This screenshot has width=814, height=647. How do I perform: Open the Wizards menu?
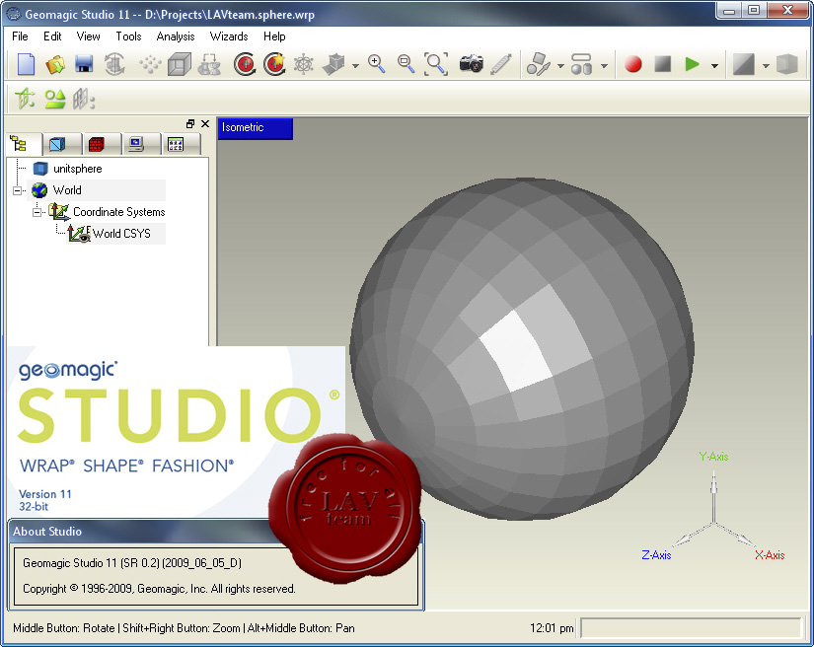tap(229, 36)
